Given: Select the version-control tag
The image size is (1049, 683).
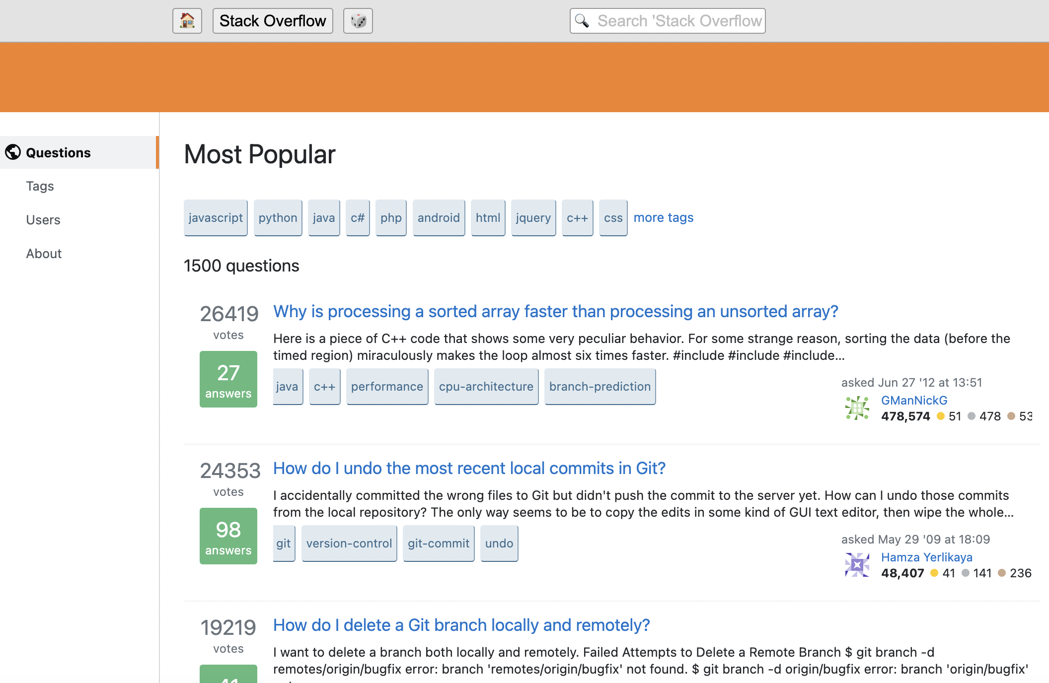Looking at the screenshot, I should [349, 544].
